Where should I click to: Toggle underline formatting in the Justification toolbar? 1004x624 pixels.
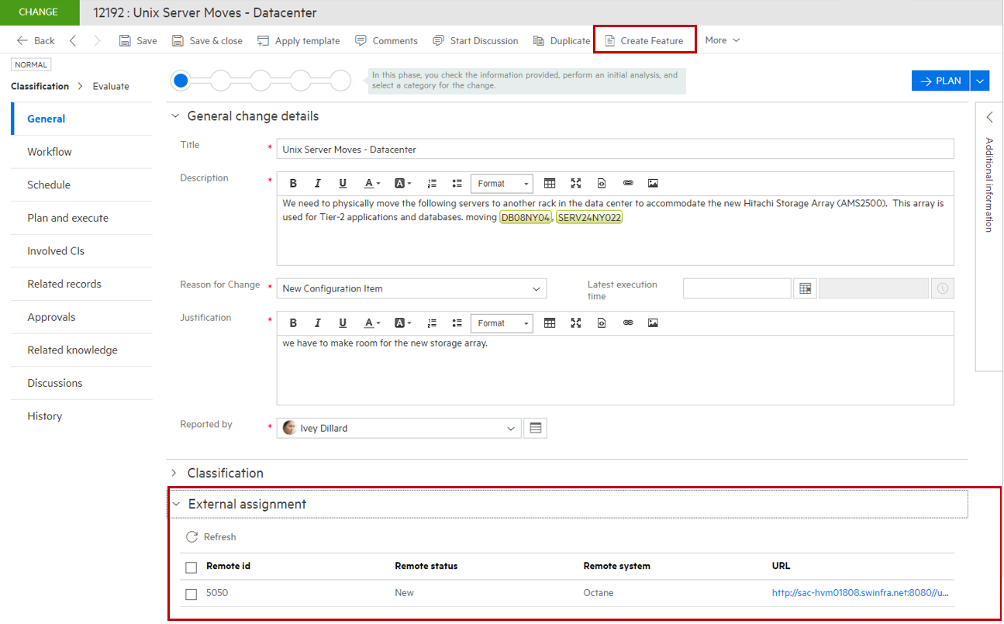pos(343,322)
